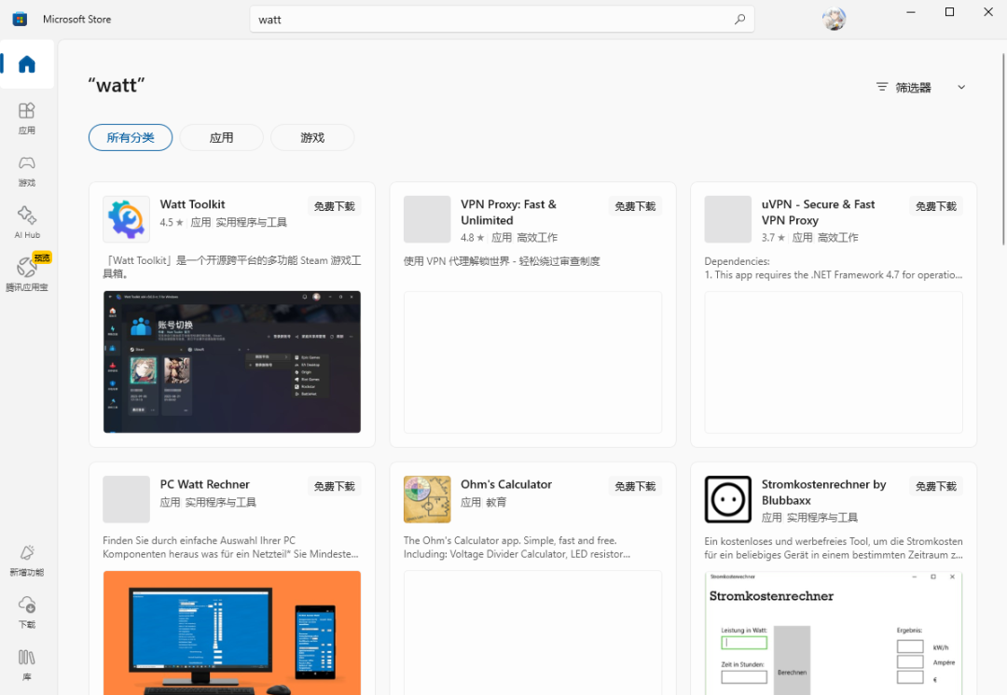Open the 应用 (Apps) sidebar section

click(x=27, y=118)
